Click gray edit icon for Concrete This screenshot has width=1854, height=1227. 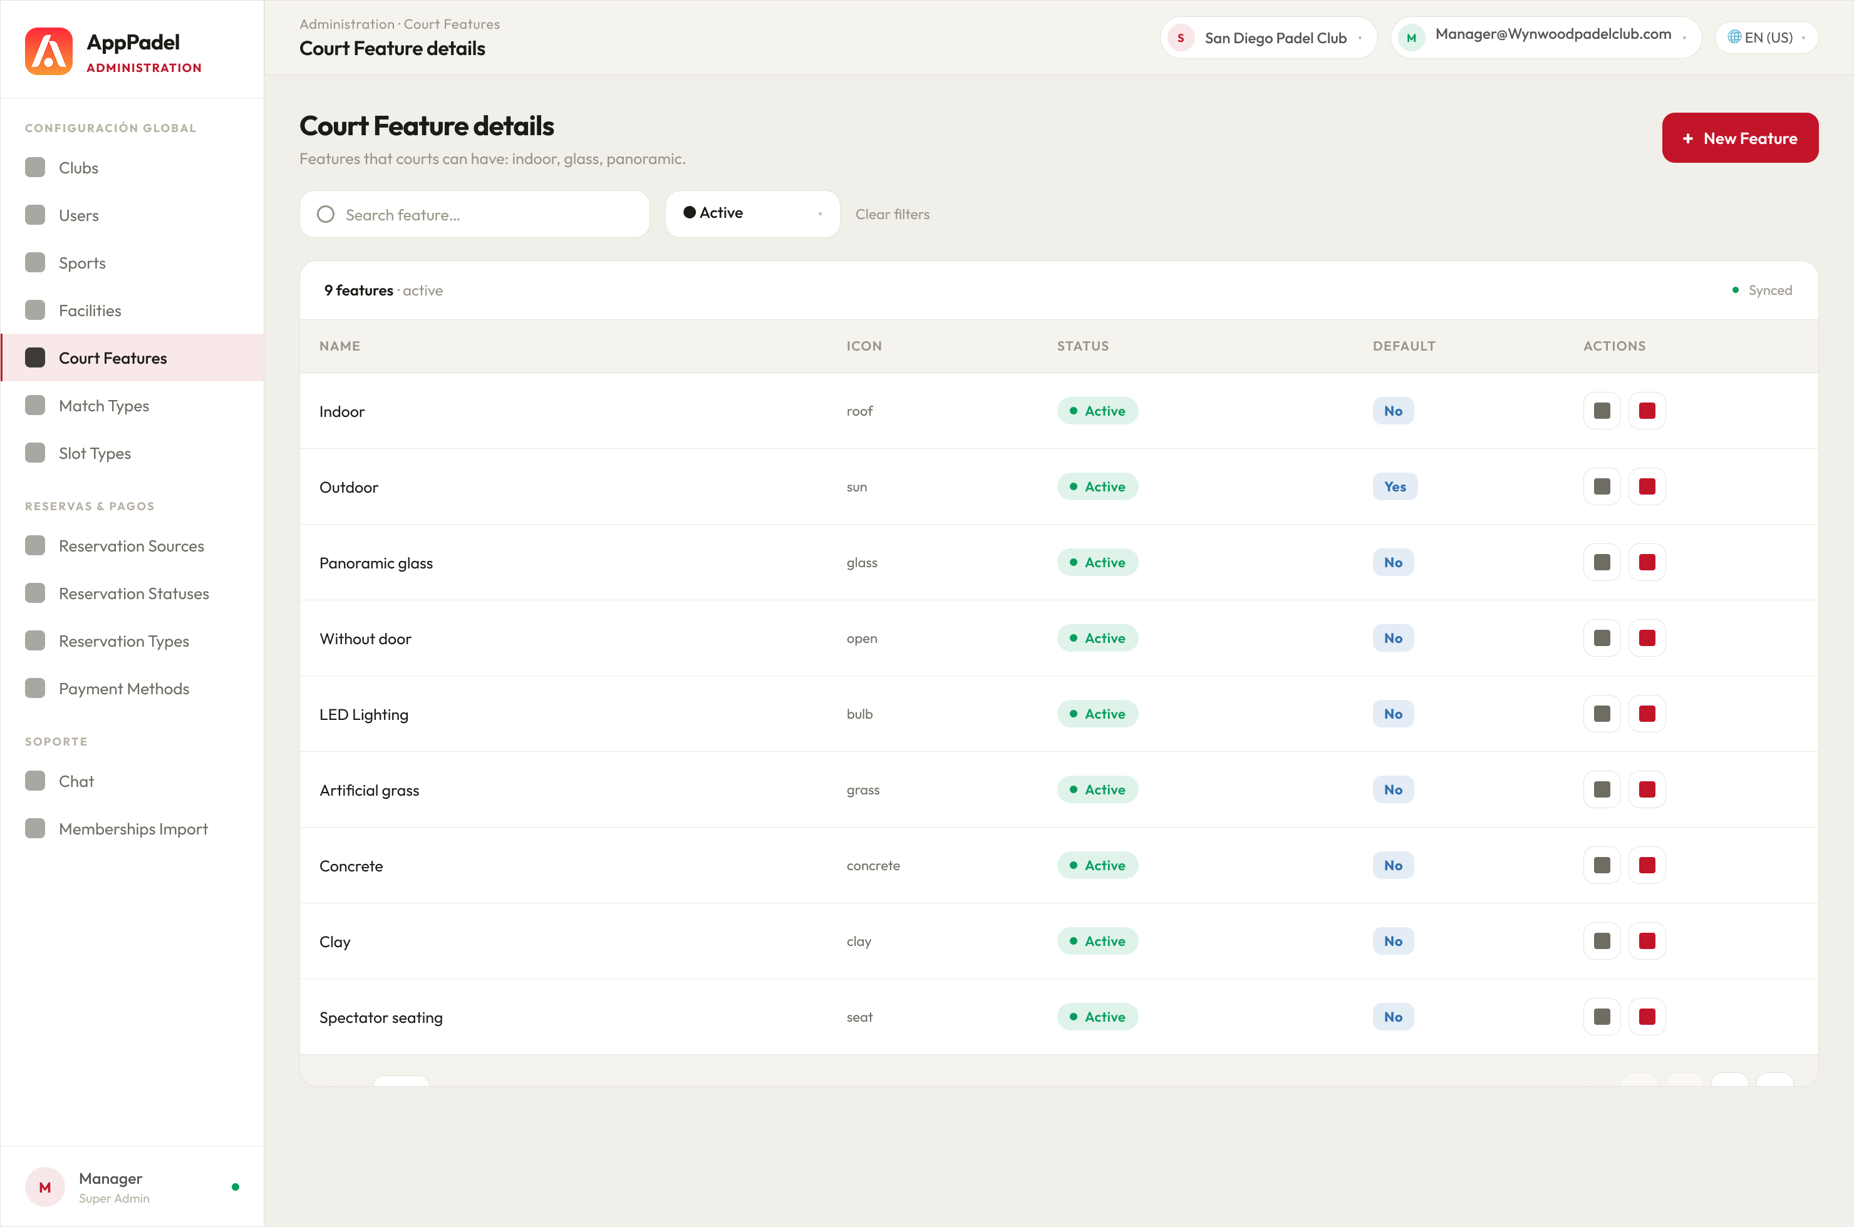pos(1602,865)
